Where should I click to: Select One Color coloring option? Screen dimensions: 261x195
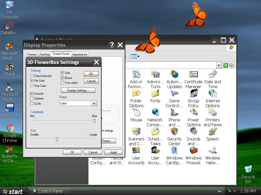pos(38,86)
